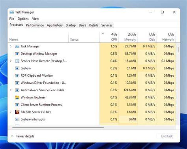Screen dimensions: 187x149
Task: Open the File menu
Action: [12, 19]
